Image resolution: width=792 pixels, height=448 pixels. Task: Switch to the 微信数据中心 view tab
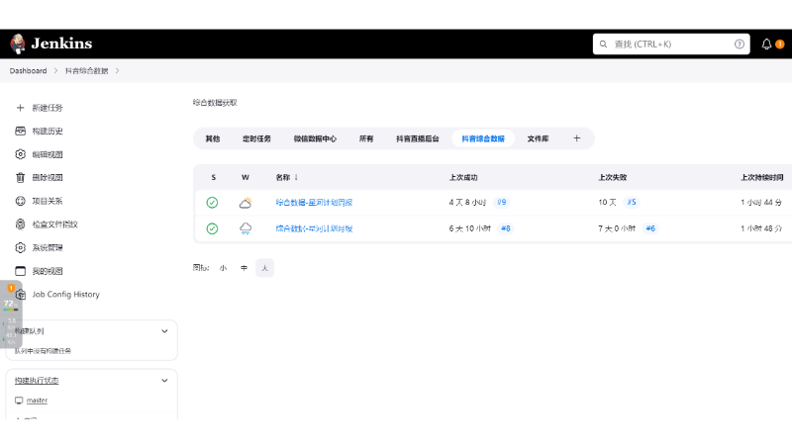[315, 138]
